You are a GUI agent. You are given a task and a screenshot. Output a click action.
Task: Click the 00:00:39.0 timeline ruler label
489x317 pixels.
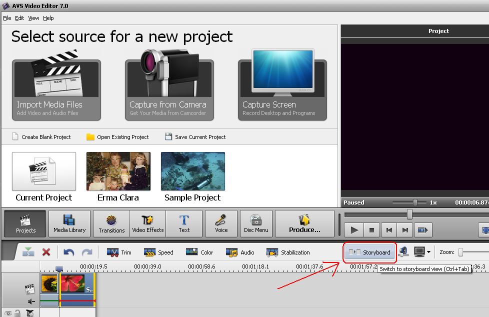147,266
